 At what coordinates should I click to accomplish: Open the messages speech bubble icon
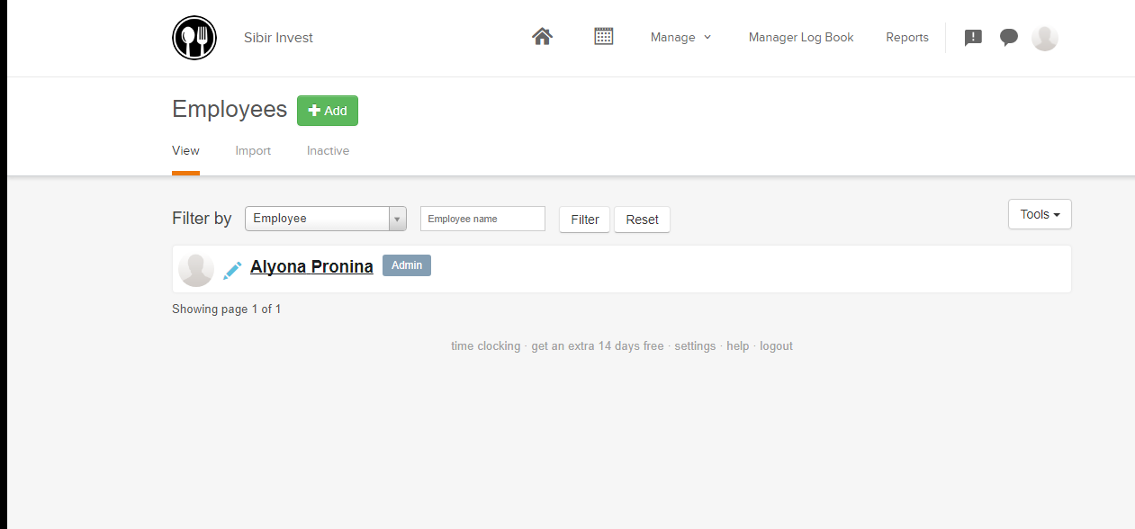coord(1009,38)
